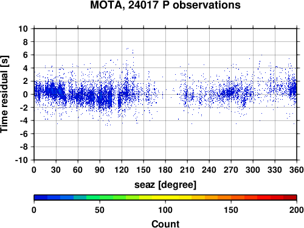This screenshot has width=304, height=228.
Task: Click the yellow segment at colorbar value 100
Action: click(x=165, y=198)
